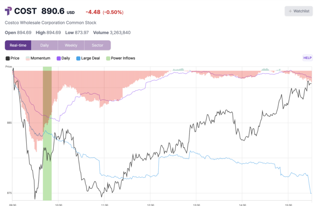Open the HELP guide
Viewport: 314px width, 206px height.
[307, 58]
